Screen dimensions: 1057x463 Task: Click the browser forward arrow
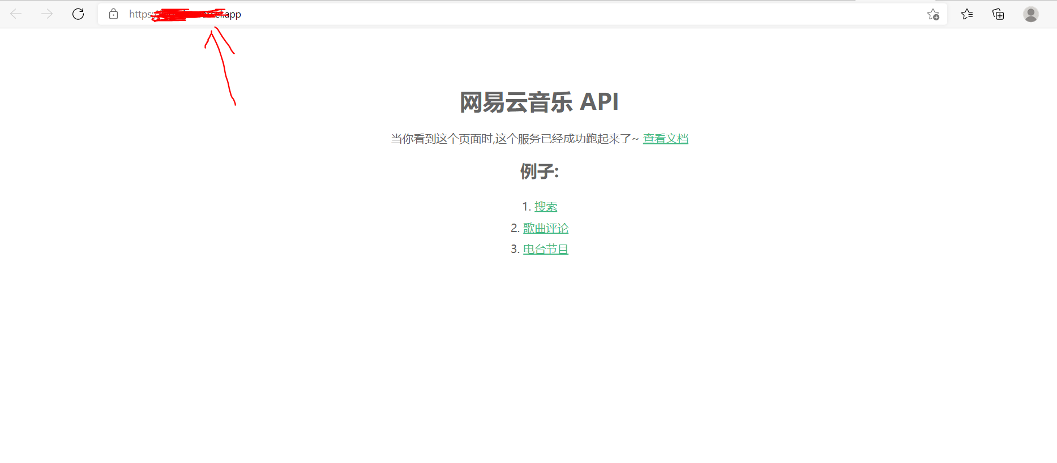pos(47,14)
